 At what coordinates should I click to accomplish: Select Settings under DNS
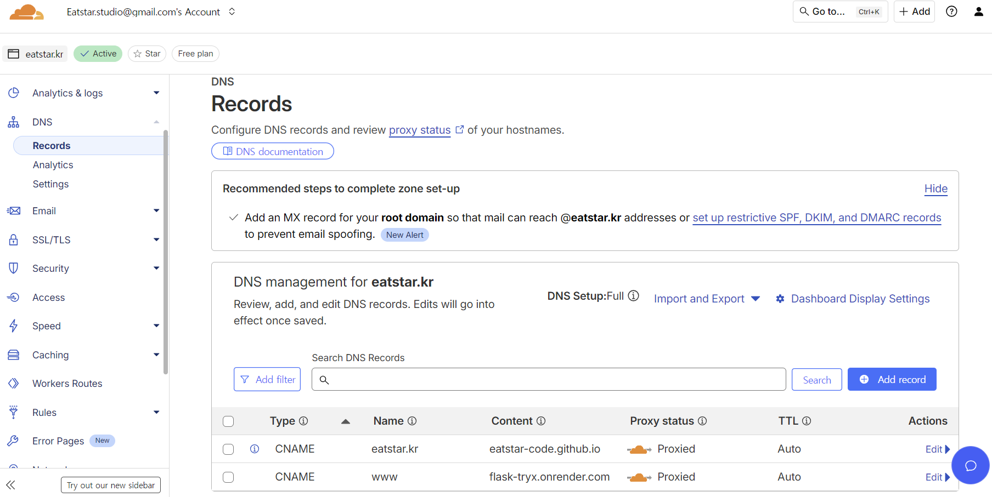click(50, 184)
